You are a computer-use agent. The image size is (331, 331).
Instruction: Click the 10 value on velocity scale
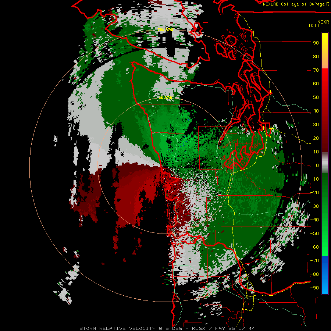[316, 152]
